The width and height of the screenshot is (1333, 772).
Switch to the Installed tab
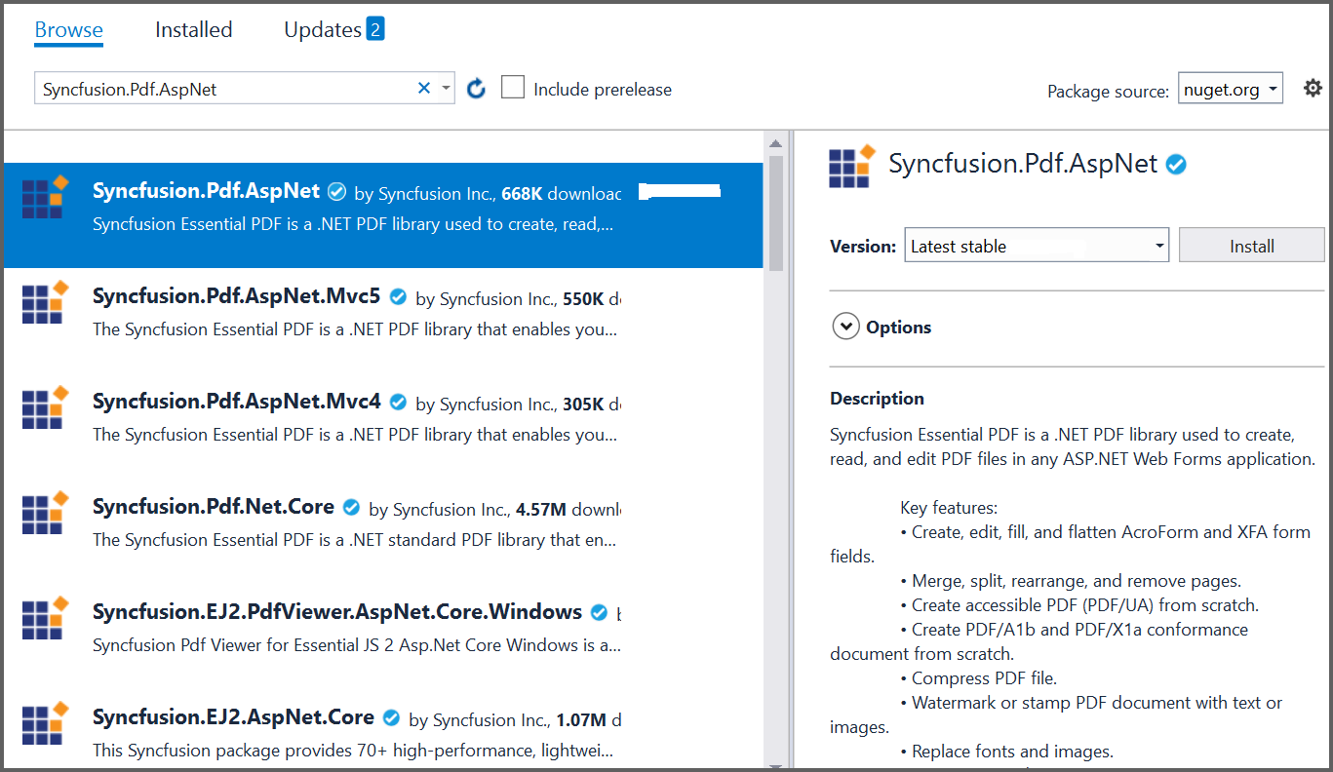pos(193,29)
